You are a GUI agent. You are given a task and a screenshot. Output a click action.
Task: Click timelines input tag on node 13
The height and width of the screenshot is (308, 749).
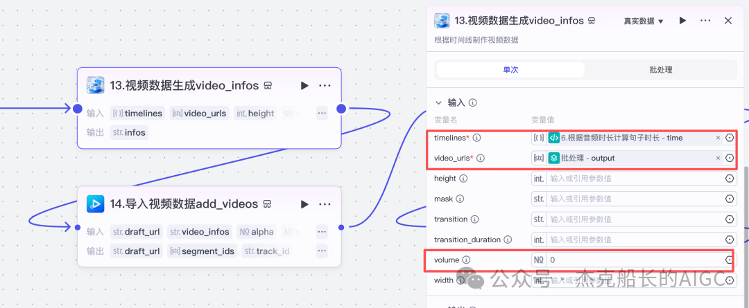(x=137, y=113)
